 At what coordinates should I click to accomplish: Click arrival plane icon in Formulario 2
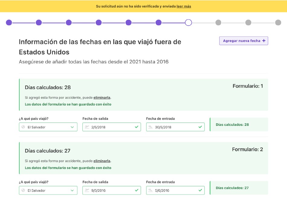pos(150,190)
